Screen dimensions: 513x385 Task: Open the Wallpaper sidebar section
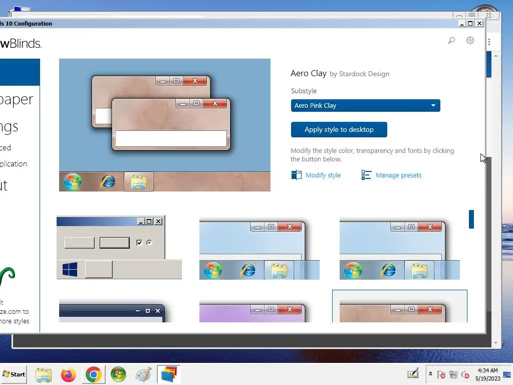17,99
